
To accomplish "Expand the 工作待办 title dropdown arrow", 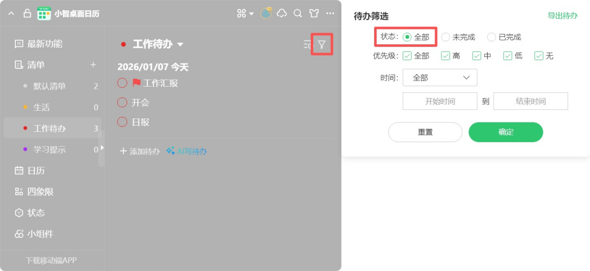I will click(180, 45).
